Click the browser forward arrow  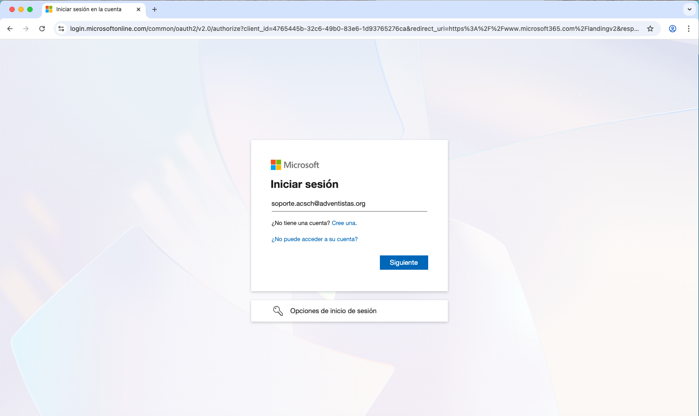tap(26, 29)
